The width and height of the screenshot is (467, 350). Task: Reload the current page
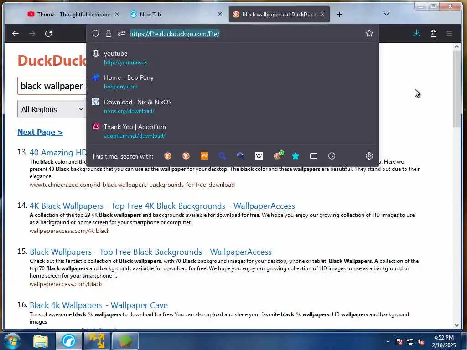pos(48,34)
